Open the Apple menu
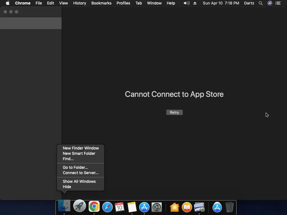The image size is (287, 215). pyautogui.click(x=8, y=3)
